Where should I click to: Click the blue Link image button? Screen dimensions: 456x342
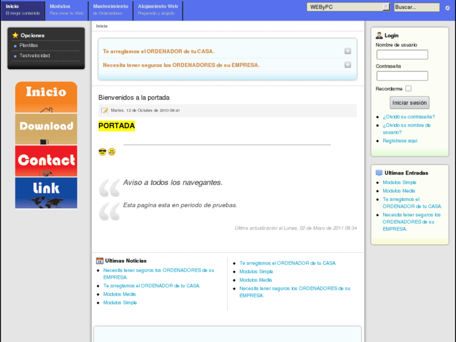click(x=46, y=193)
